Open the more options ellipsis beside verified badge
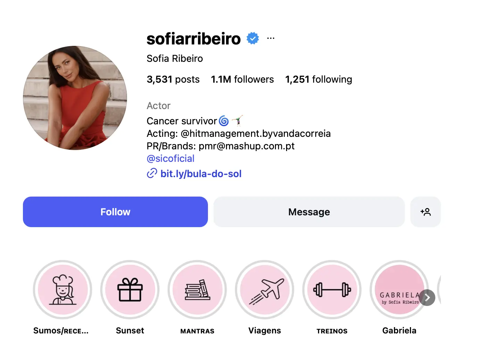 (x=270, y=38)
